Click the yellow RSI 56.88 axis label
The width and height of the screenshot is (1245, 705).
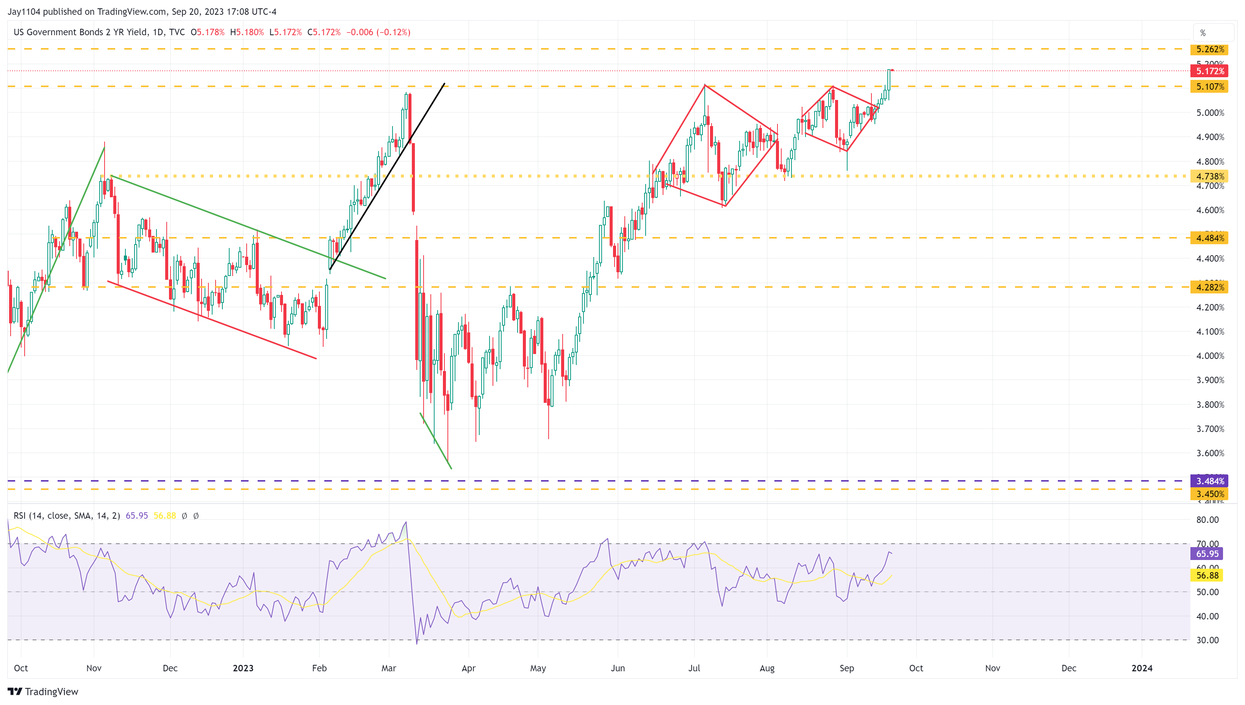click(x=1207, y=575)
